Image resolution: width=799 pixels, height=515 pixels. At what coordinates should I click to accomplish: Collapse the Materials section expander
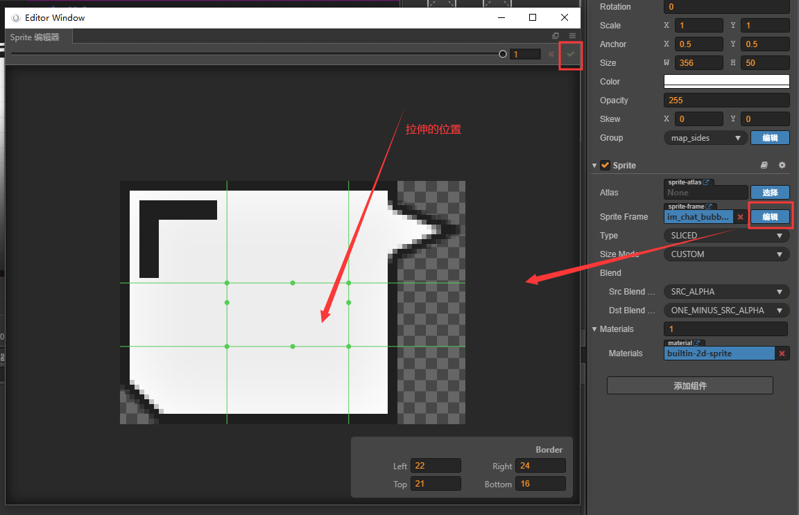point(595,329)
